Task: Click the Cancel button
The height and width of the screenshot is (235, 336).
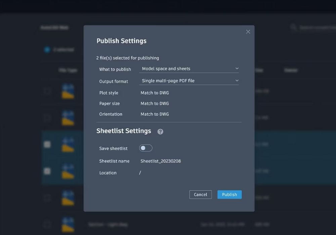Action: (x=200, y=194)
